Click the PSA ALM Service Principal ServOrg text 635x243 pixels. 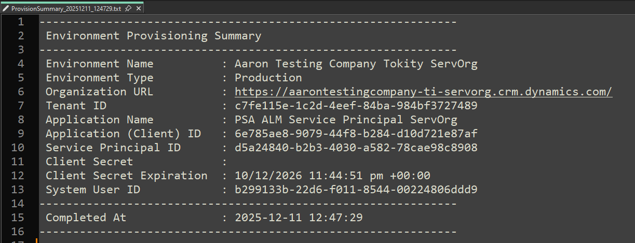[346, 120]
